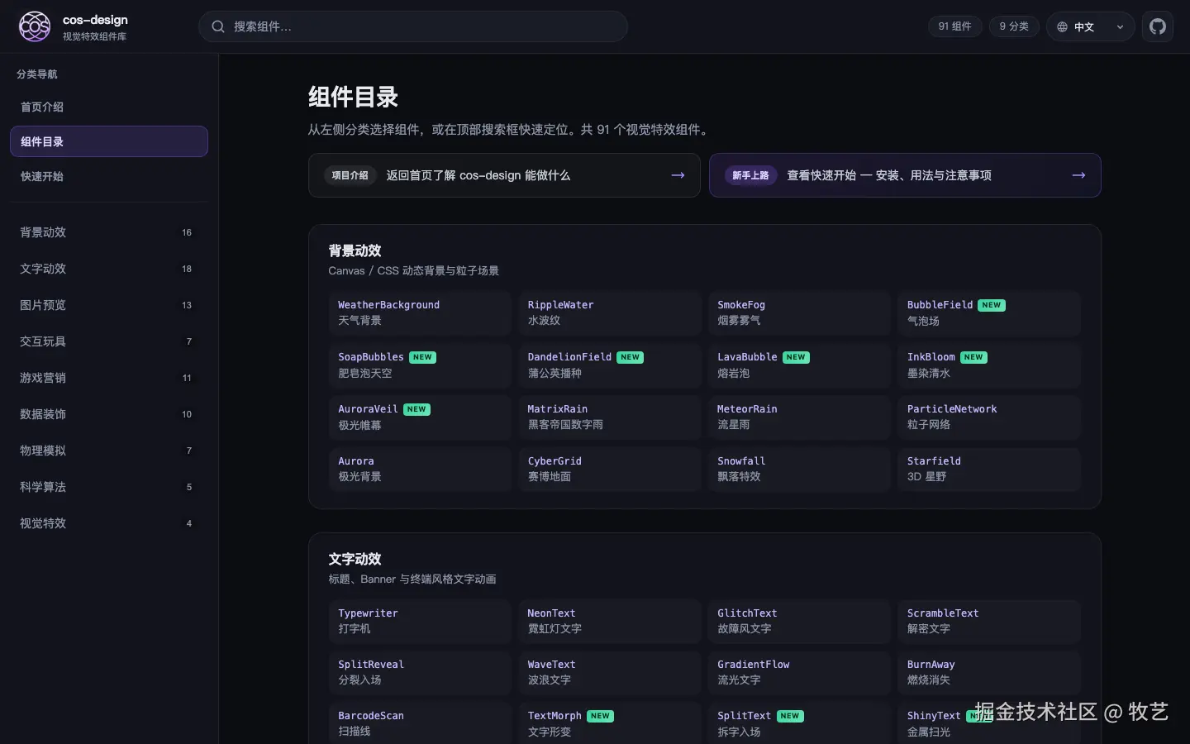Click the 文字动效 section heading

click(x=355, y=559)
